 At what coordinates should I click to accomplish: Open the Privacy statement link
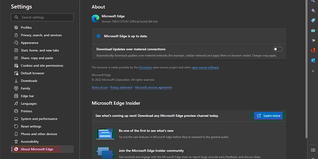tap(121, 87)
